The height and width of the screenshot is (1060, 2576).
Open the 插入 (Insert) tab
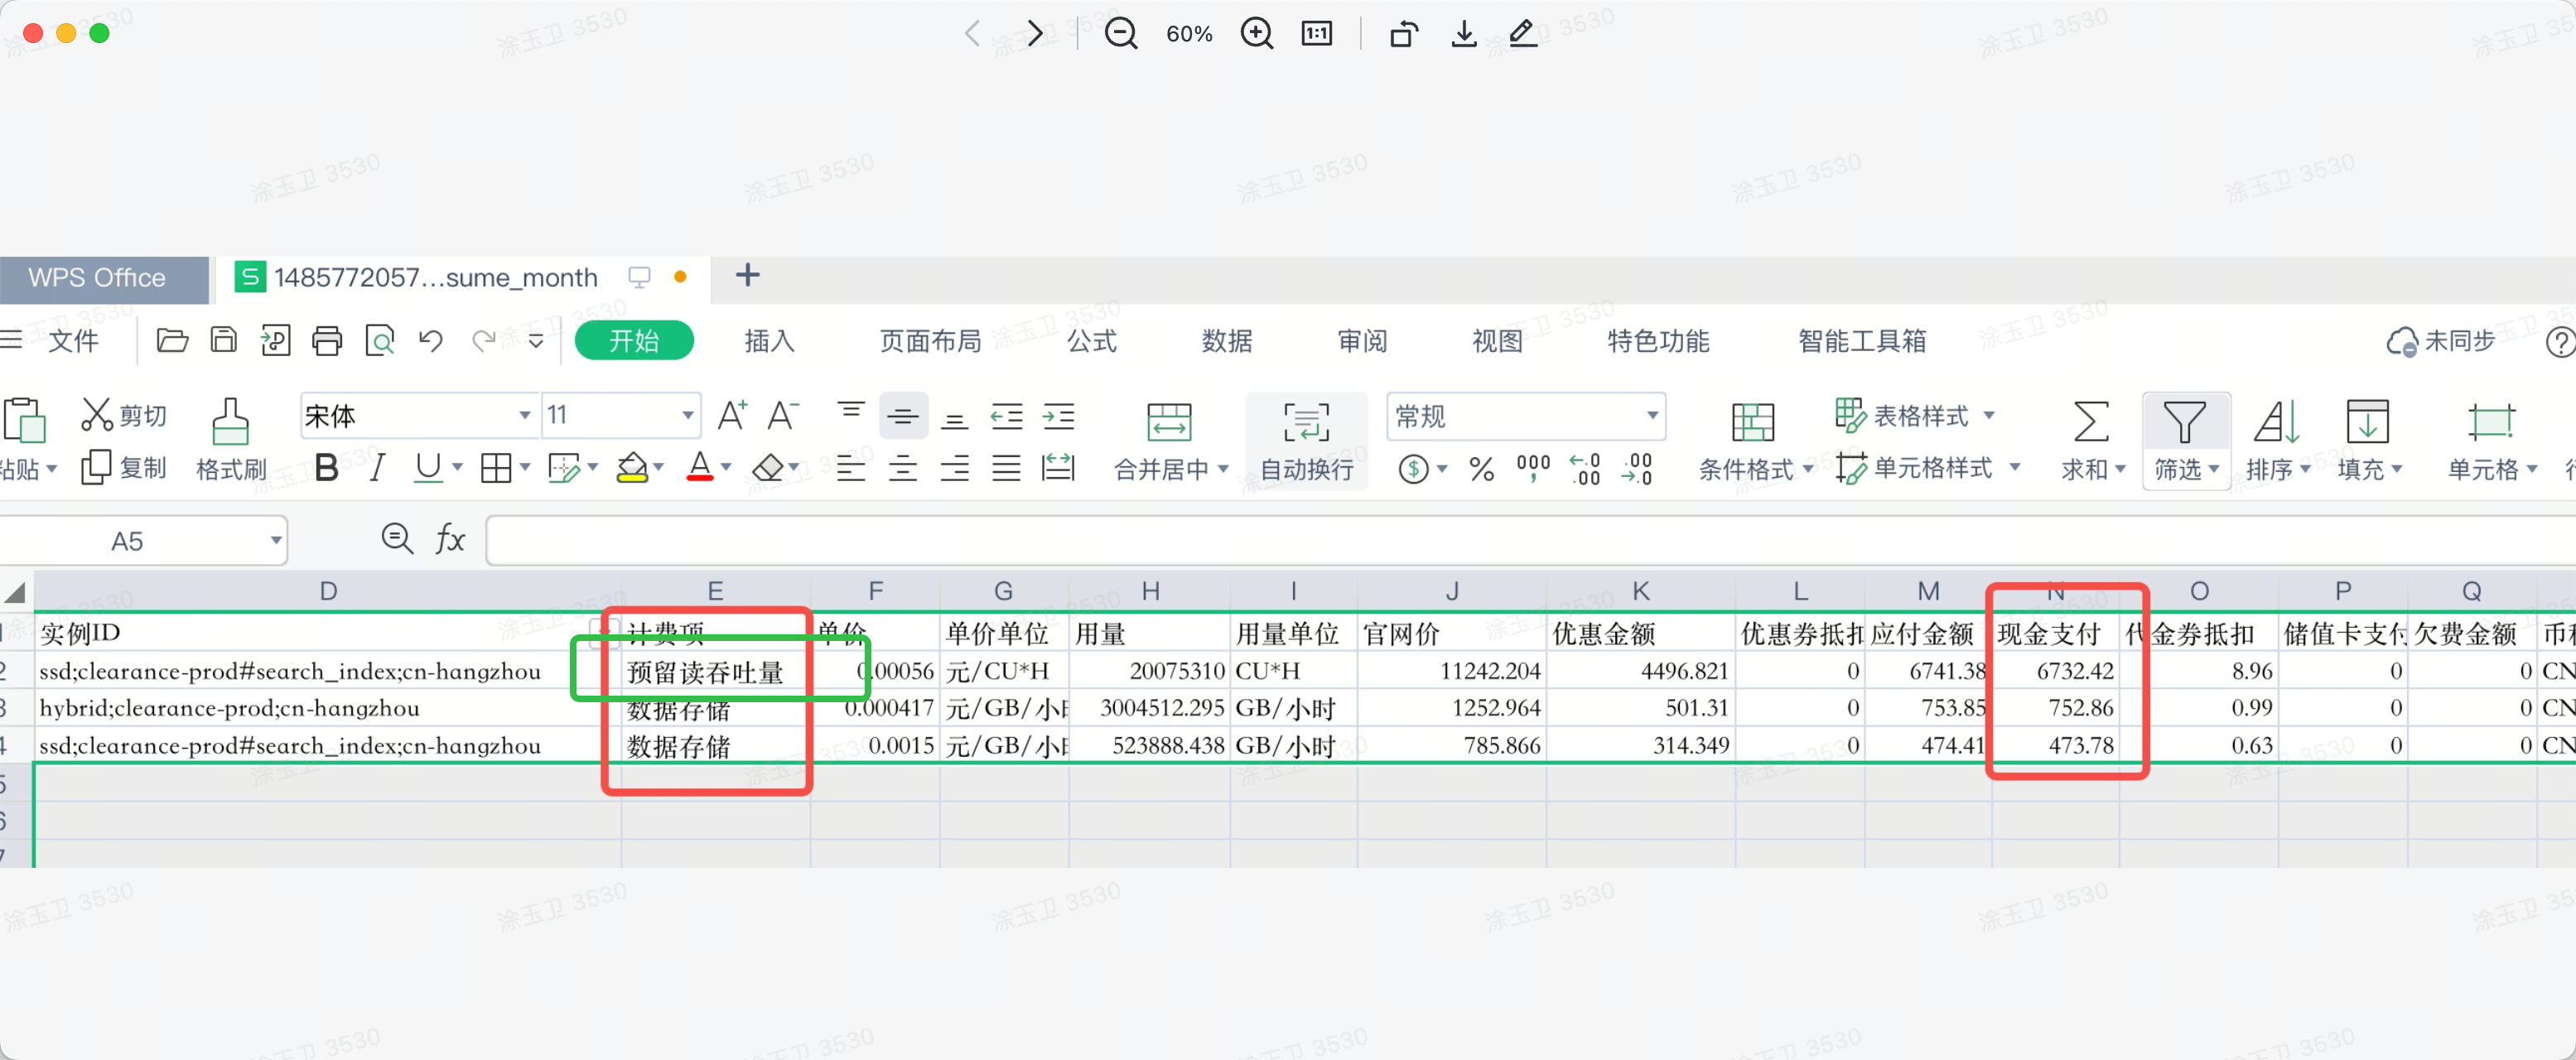[769, 341]
